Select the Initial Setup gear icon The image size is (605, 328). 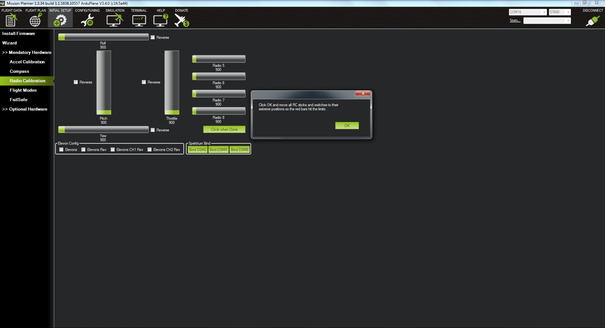tap(60, 20)
